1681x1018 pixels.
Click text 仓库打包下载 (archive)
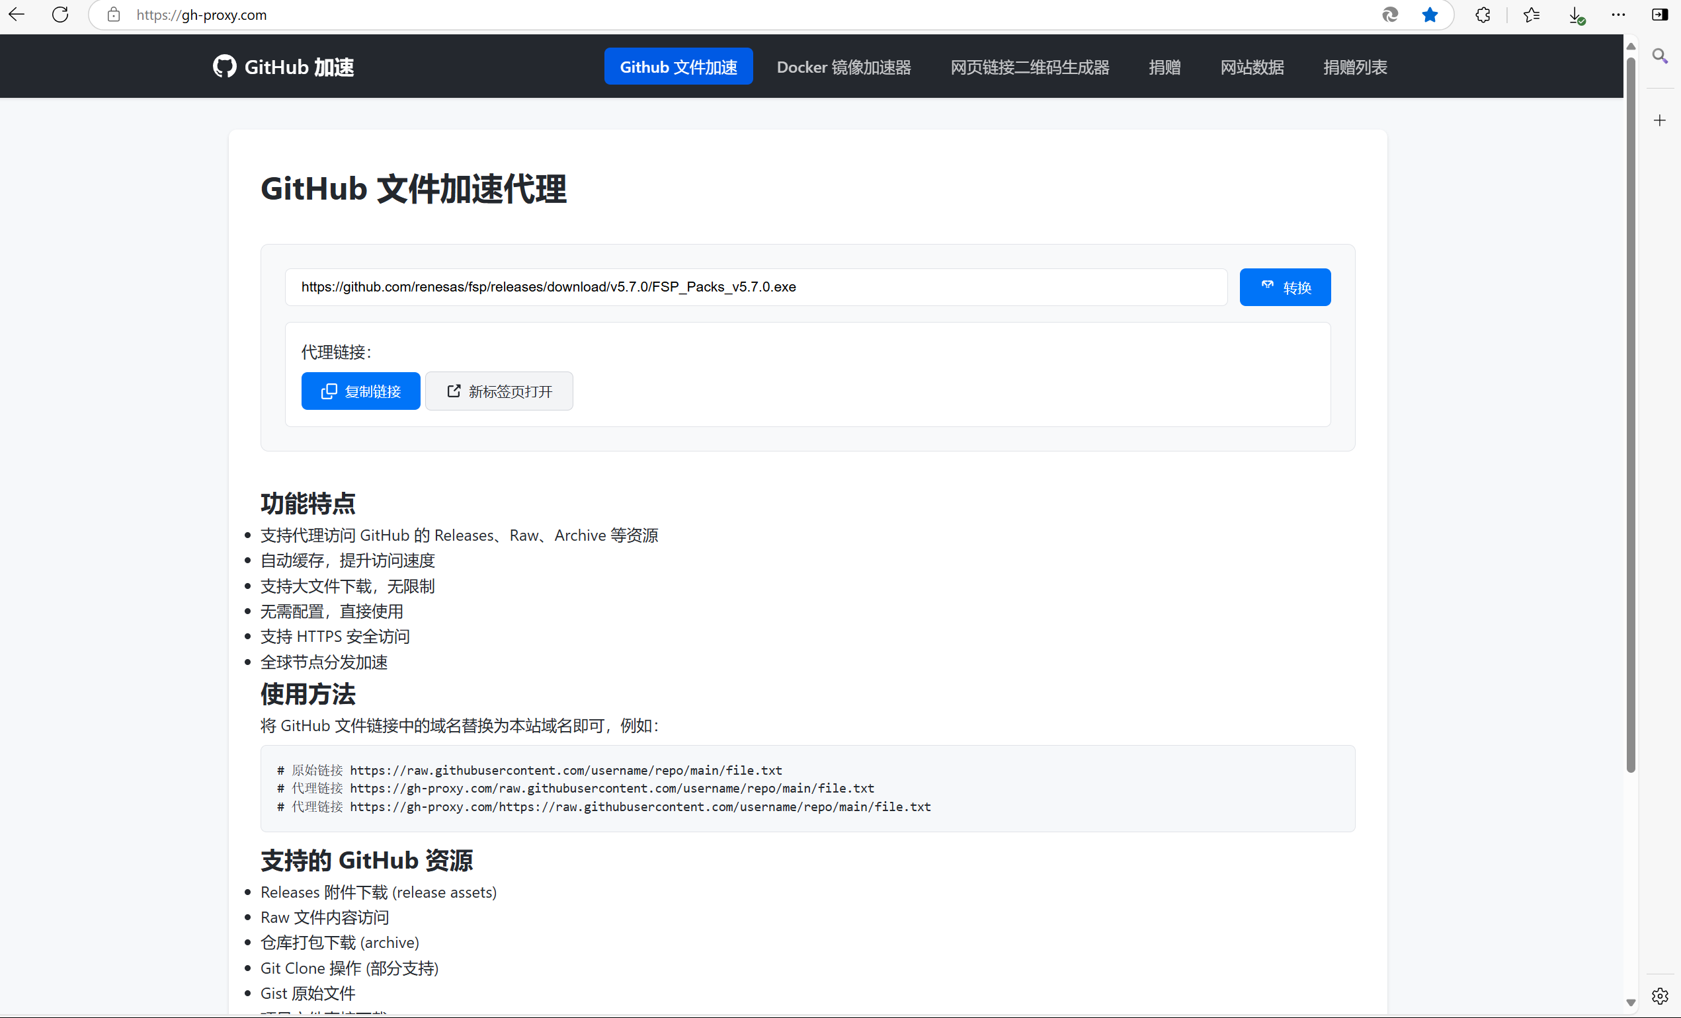(340, 943)
